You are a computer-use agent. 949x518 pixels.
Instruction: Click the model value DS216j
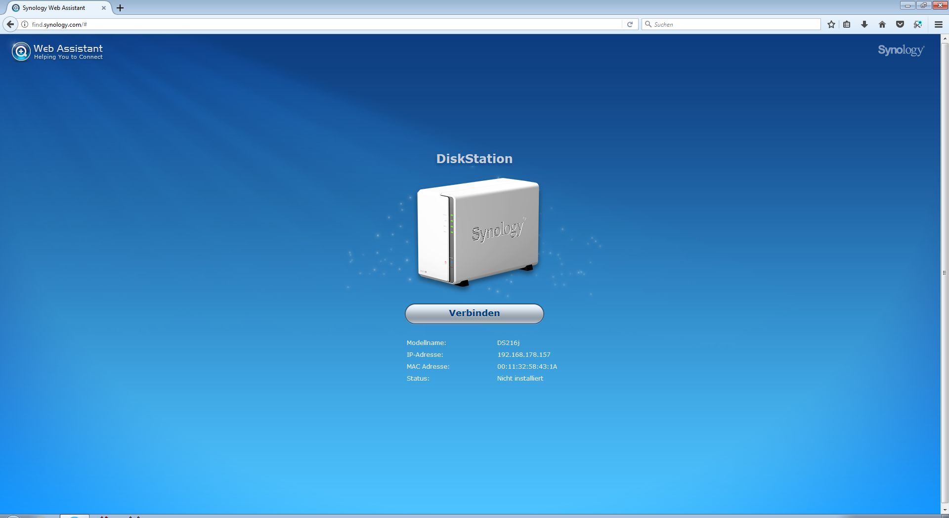coord(508,343)
